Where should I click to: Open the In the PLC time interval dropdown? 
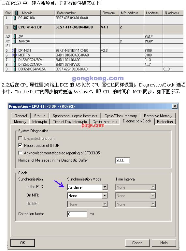click(153, 187)
